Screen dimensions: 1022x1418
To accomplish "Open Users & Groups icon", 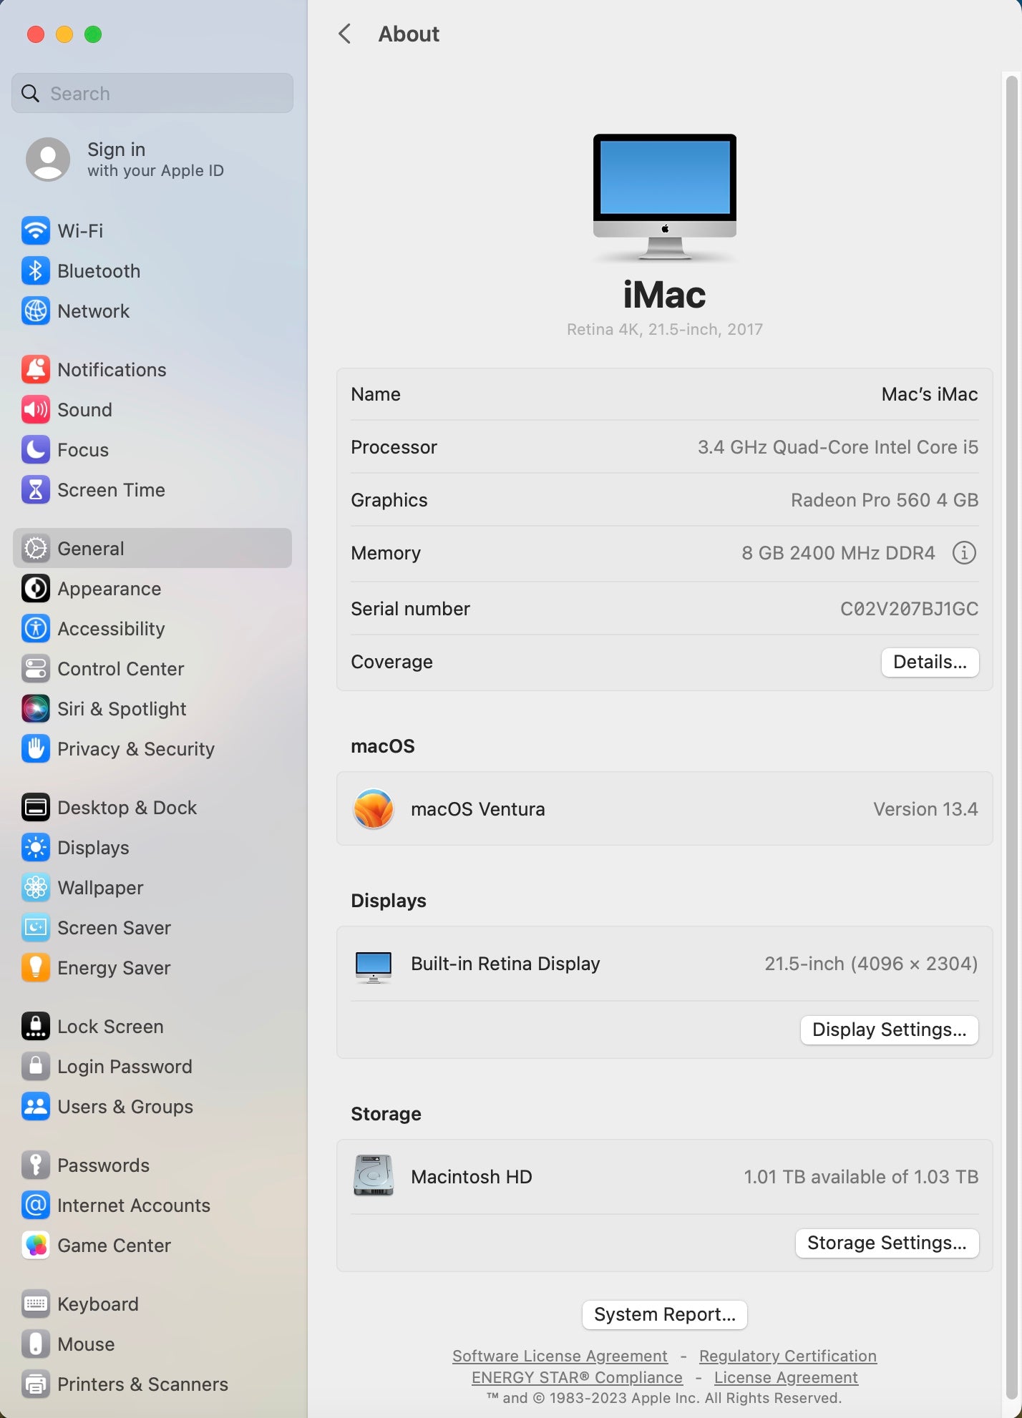I will coord(36,1106).
